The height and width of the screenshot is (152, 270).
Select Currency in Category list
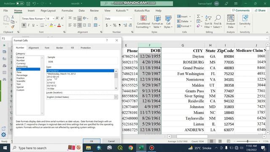tap(21, 63)
